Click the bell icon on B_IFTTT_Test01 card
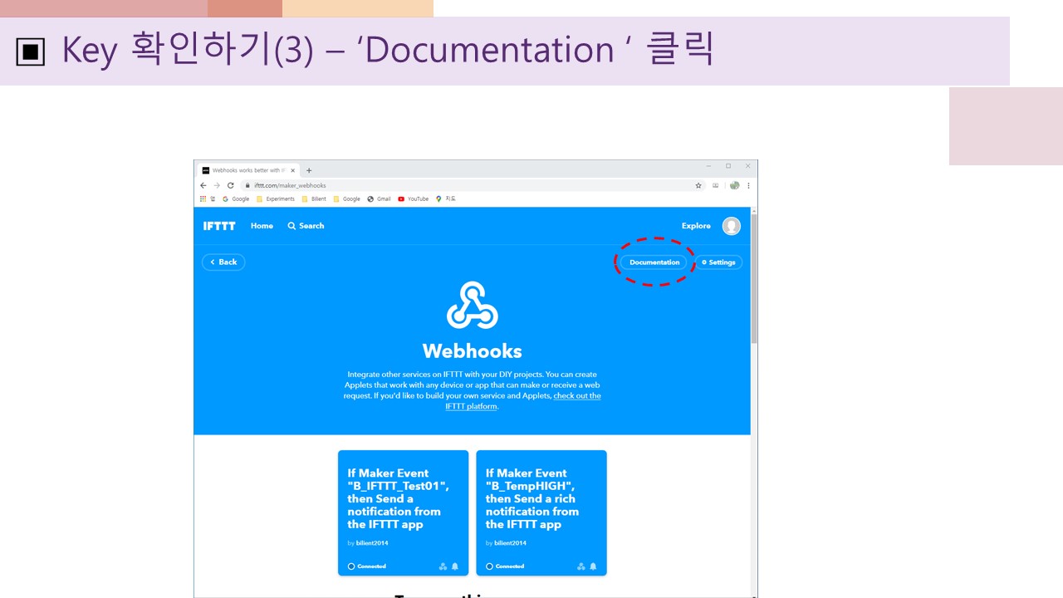The image size is (1063, 598). 455,566
